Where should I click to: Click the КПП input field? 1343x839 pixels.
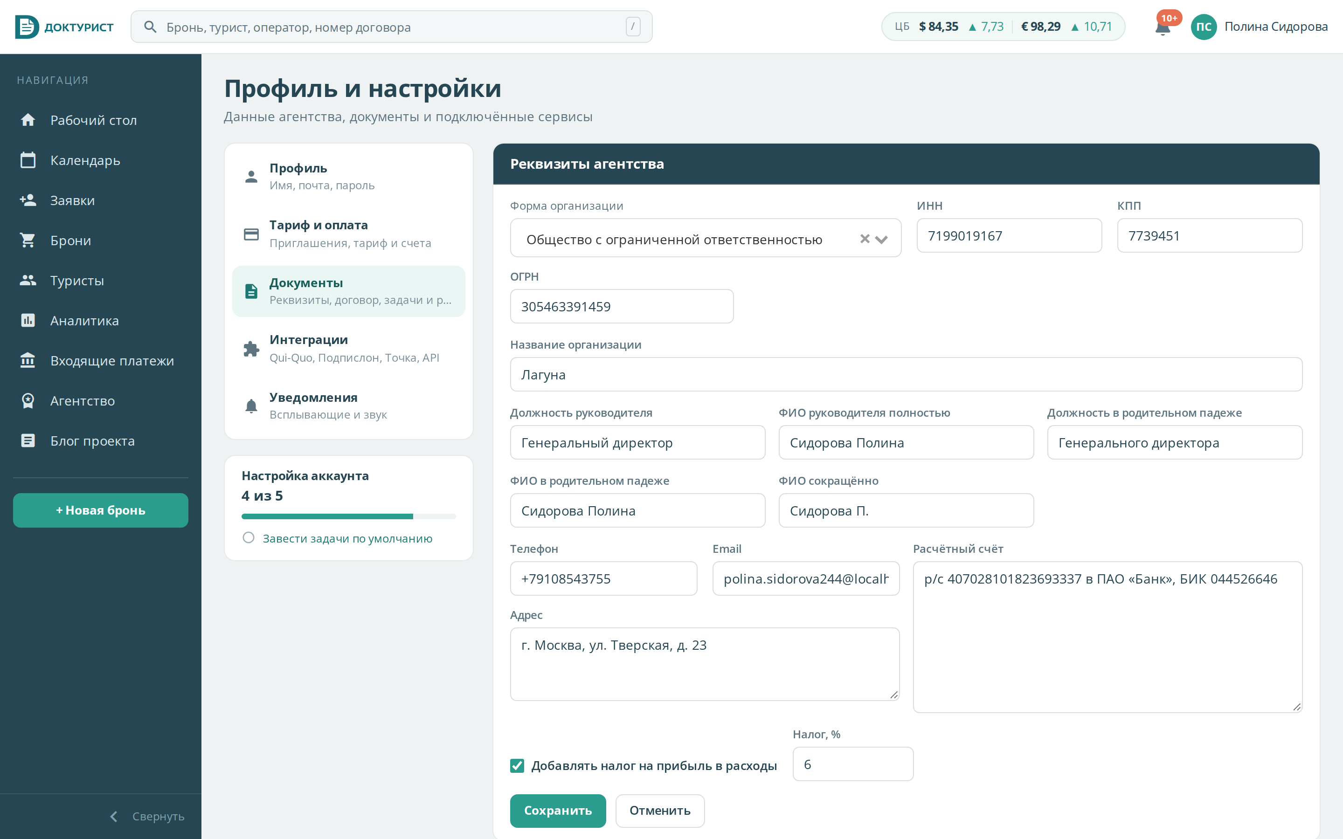(x=1209, y=235)
